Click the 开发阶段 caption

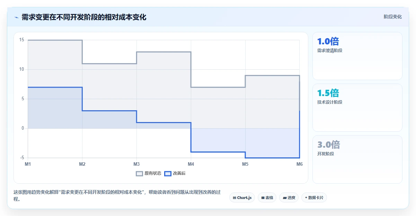326,154
